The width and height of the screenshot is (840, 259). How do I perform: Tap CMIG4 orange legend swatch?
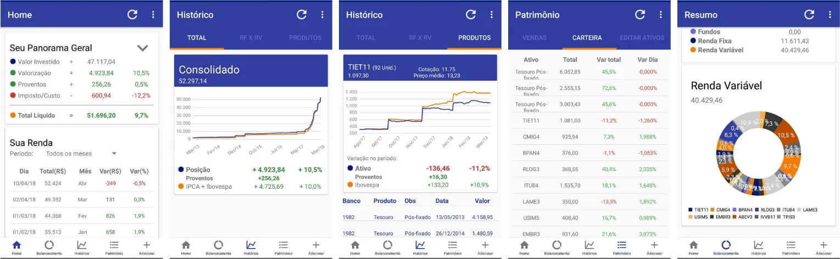[713, 210]
